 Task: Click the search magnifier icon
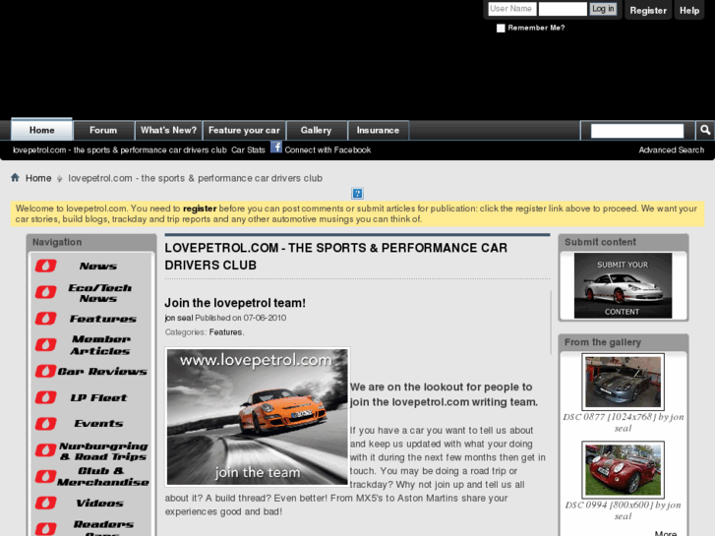[x=705, y=131]
